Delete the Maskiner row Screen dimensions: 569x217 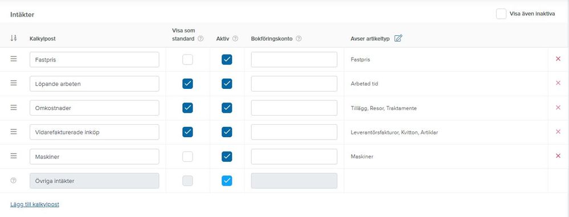pos(558,156)
